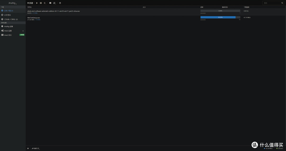This screenshot has height=151, width=286.
Task: Expand the Aria2 设置 submenu
Action: [13, 31]
